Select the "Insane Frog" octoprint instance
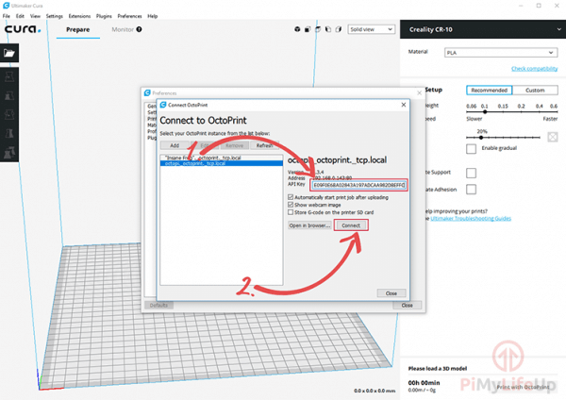 click(x=222, y=158)
